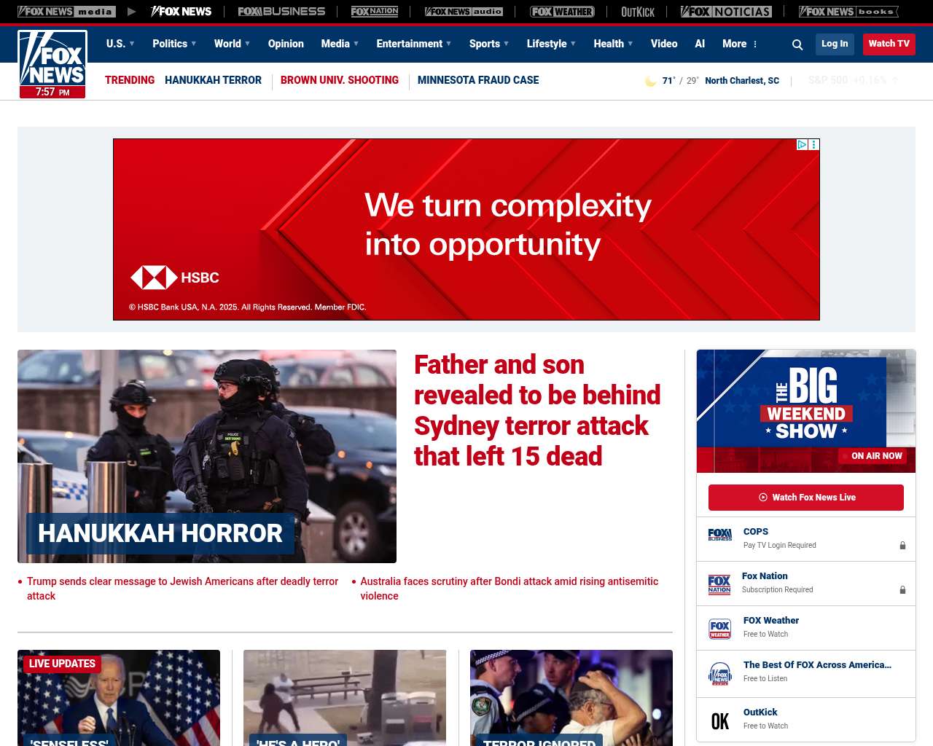Click the TRENDING label

point(130,80)
